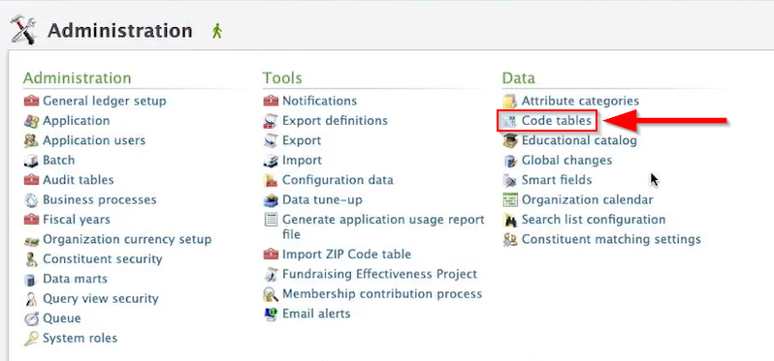Viewport: 774px width, 361px height.
Task: Click the Code tables icon
Action: 509,121
